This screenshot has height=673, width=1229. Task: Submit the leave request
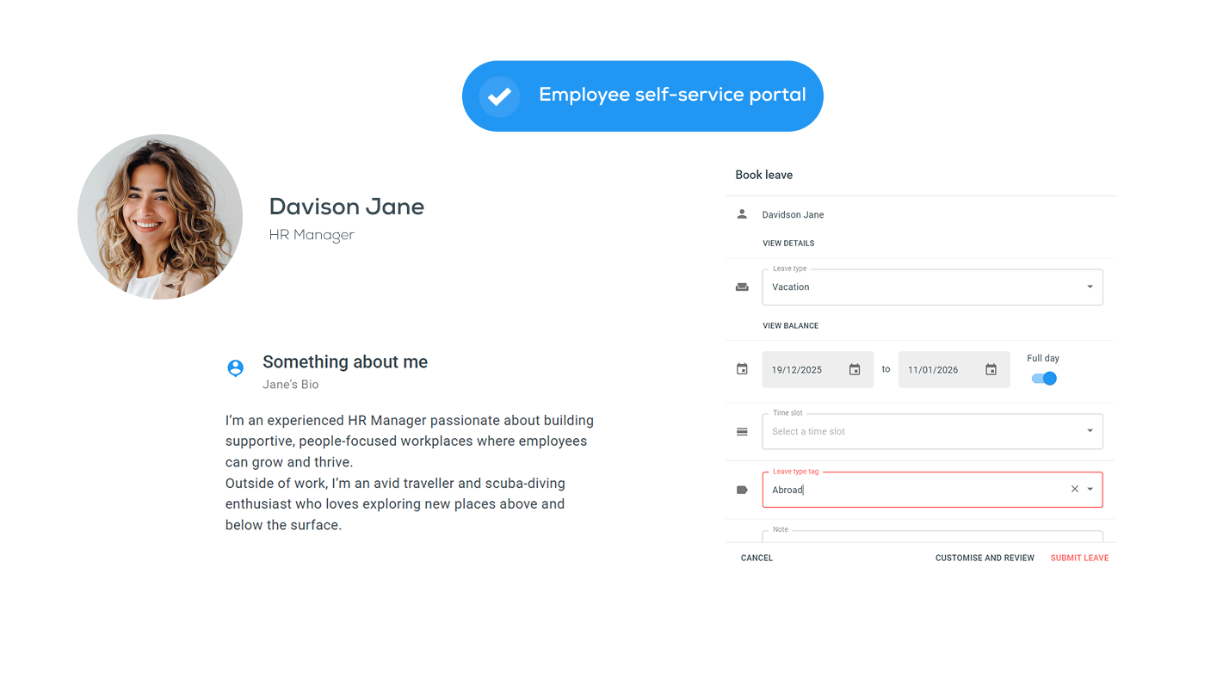pos(1079,559)
